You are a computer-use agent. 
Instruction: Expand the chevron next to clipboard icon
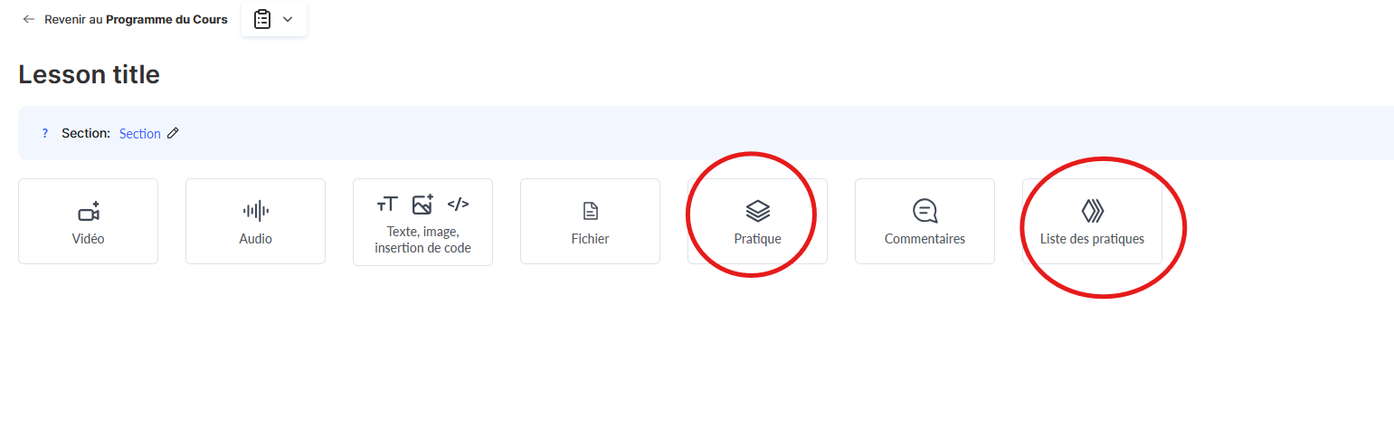(288, 19)
